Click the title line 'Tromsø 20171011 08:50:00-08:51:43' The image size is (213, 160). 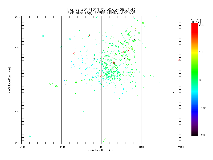click(101, 9)
